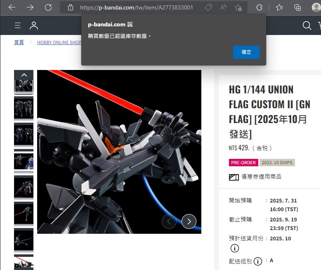
Task: Open shopping price tag icon
Action: (x=208, y=7)
